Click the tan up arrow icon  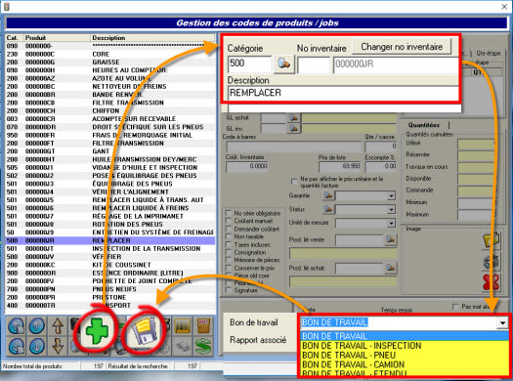tap(58, 326)
